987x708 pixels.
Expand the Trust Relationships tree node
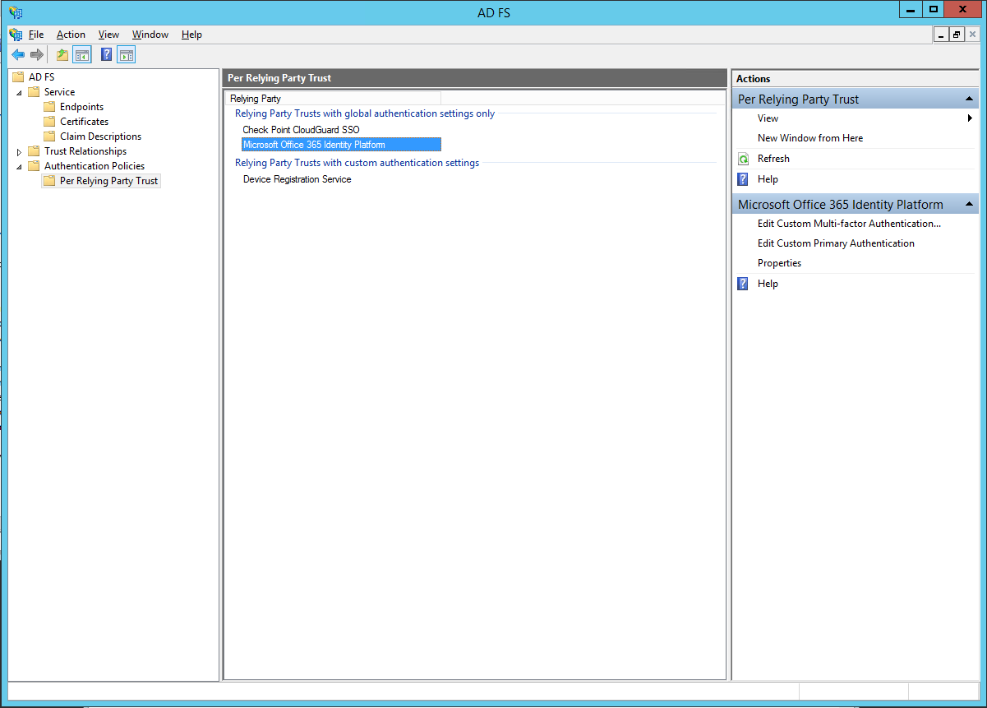point(20,151)
